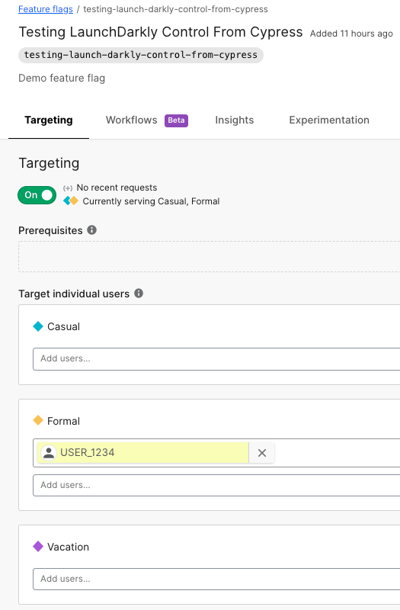Open the Insights tab
The image size is (400, 610).
point(235,120)
